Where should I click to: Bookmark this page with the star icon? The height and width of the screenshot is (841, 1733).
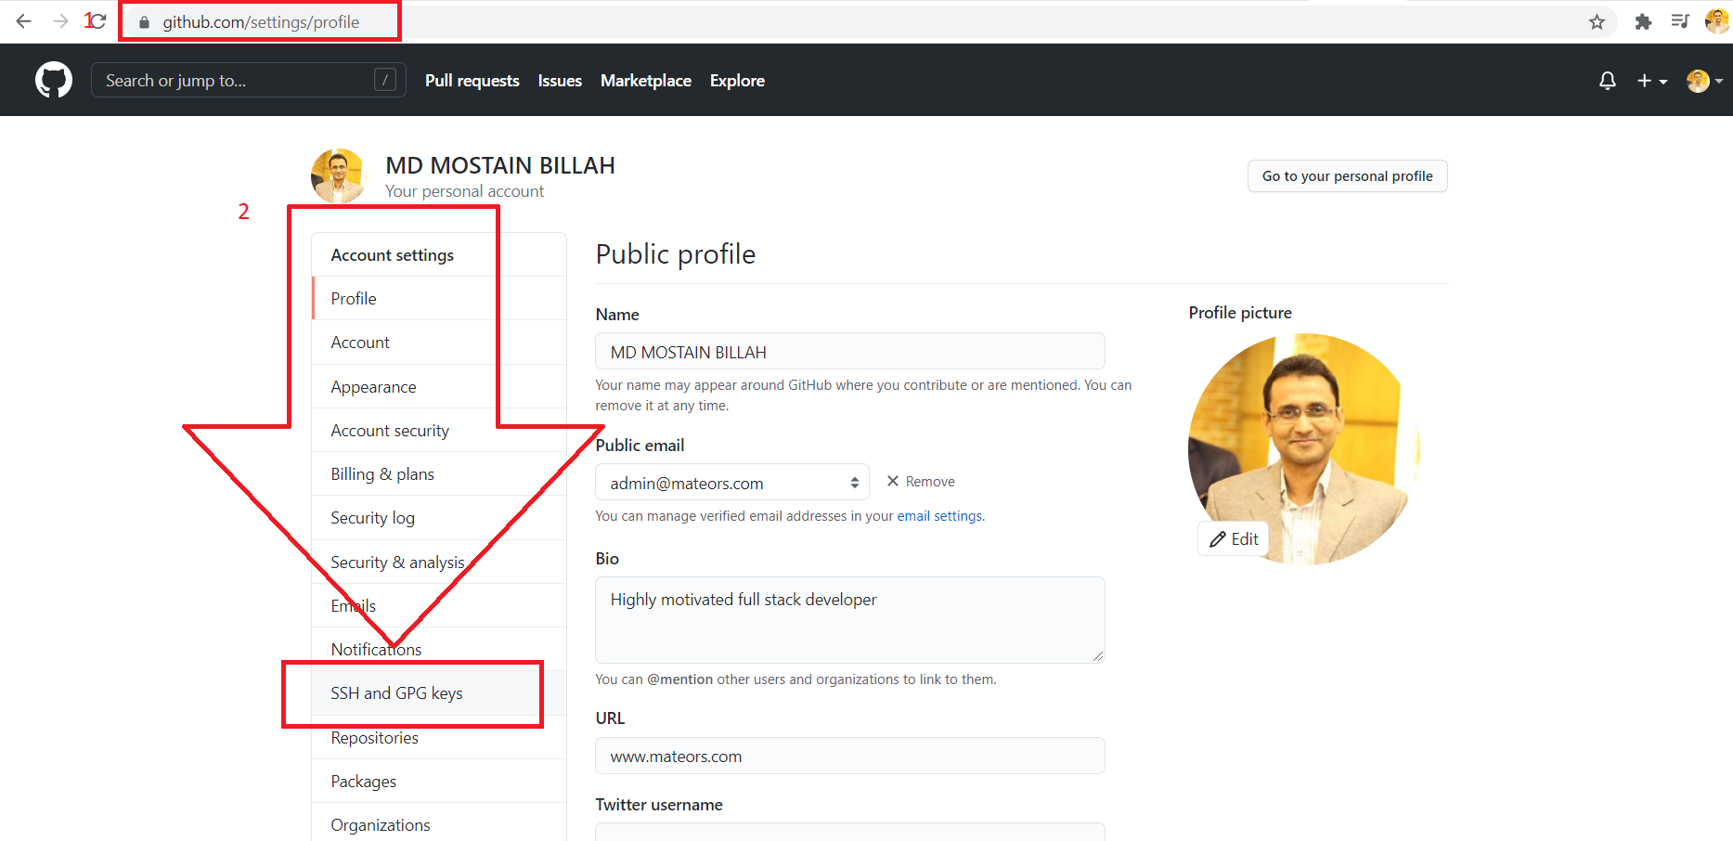1597,21
